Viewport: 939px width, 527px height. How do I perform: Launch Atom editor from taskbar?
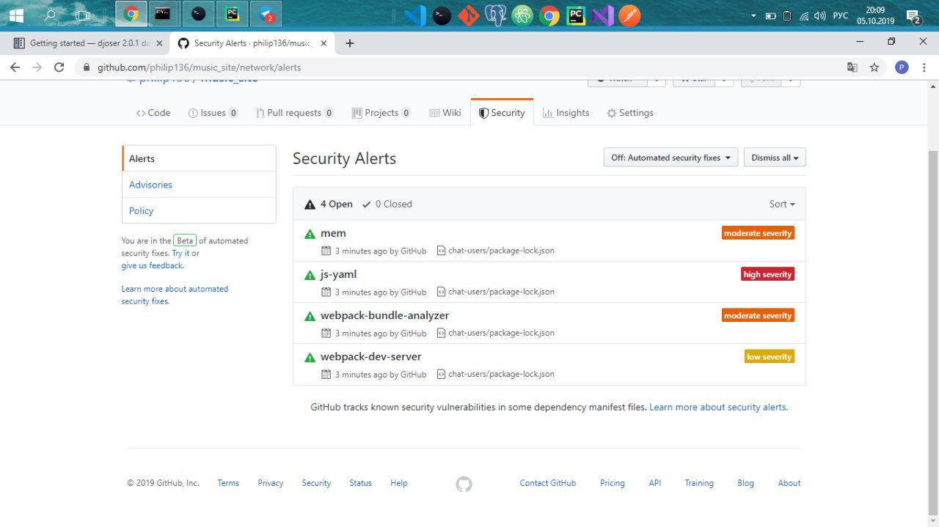[522, 15]
